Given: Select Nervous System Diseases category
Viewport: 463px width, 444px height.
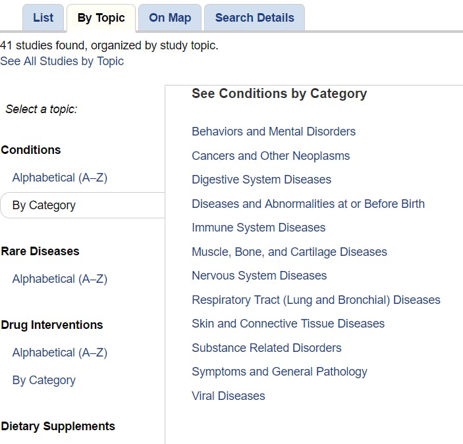Looking at the screenshot, I should click(x=259, y=276).
